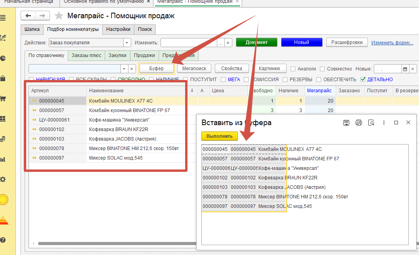The height and width of the screenshot is (255, 419).
Task: Add the page to favorites with the star
Action: [x=59, y=16]
